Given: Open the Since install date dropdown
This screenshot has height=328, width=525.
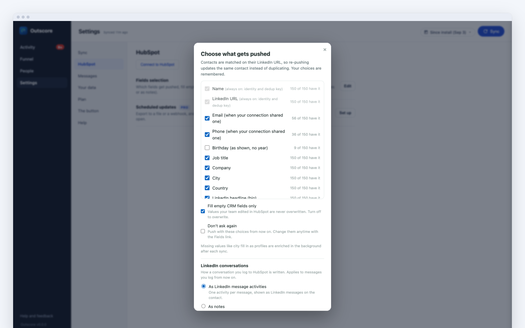Looking at the screenshot, I should click(448, 32).
